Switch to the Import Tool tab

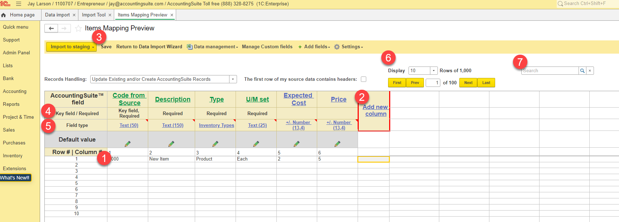click(x=94, y=15)
